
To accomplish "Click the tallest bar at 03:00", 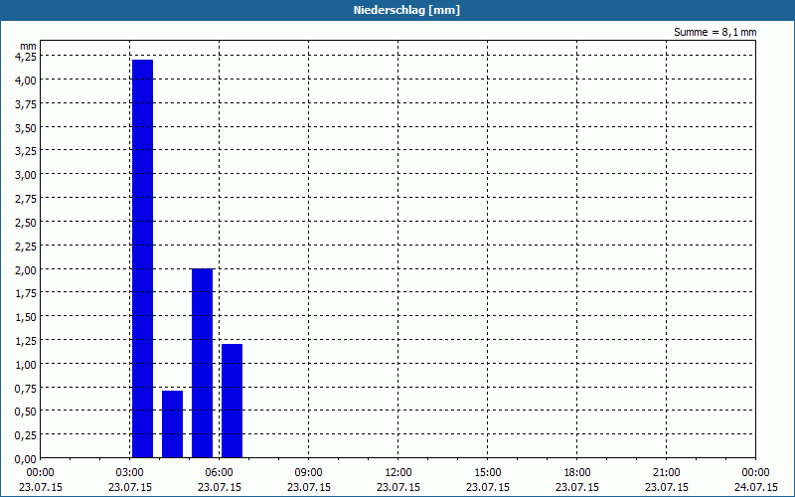I will 142,258.
